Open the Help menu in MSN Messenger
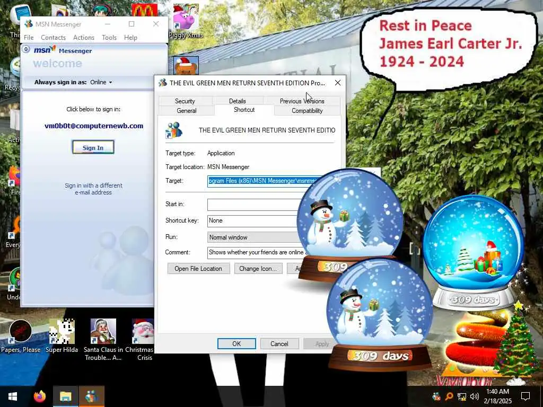543x407 pixels. coord(130,38)
